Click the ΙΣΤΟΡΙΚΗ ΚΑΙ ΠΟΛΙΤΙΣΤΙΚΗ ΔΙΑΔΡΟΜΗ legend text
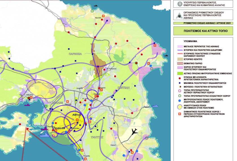Viewport: 237px width, 161px height. coord(203,50)
